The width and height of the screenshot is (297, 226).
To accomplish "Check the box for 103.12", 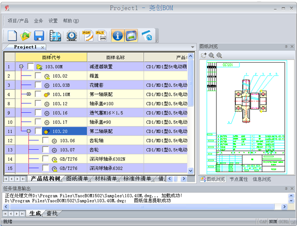I will 38,103.
